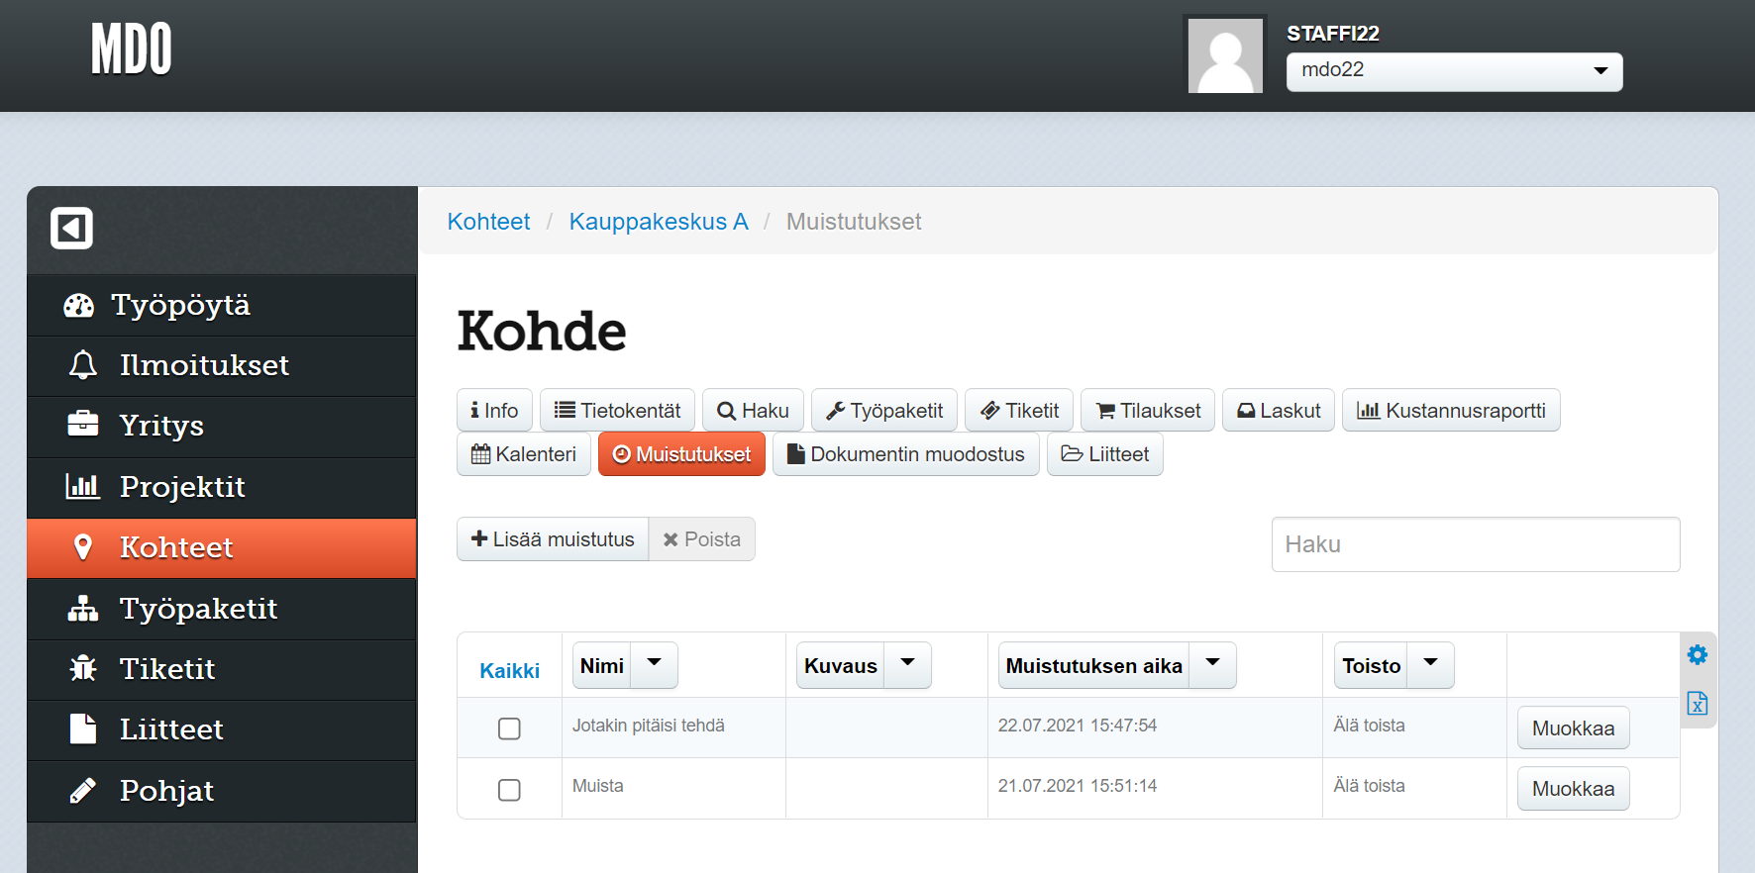Open the Laskut tab
Viewport: 1755px width, 873px height.
[1279, 410]
